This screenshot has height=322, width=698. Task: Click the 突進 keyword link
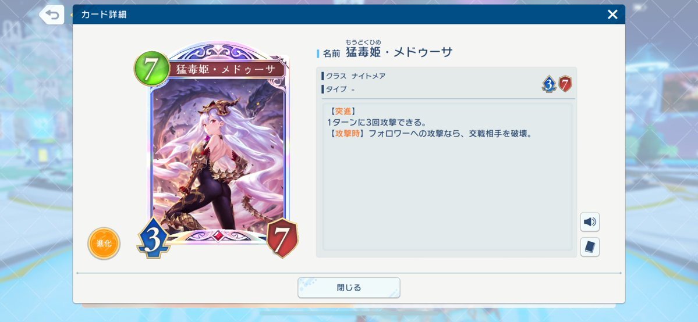click(343, 111)
